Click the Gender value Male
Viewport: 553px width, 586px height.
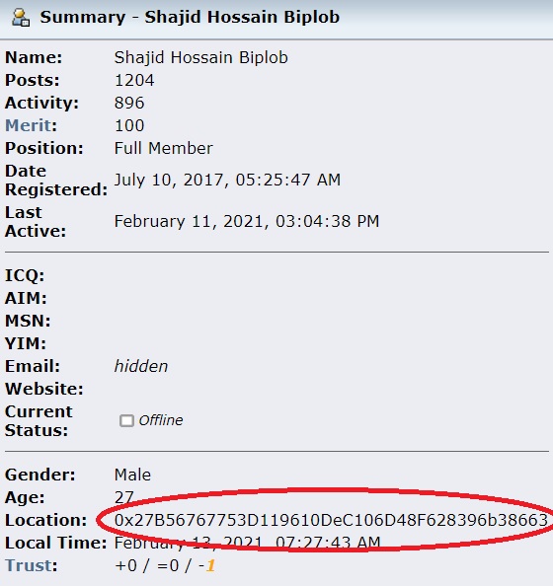coord(132,475)
